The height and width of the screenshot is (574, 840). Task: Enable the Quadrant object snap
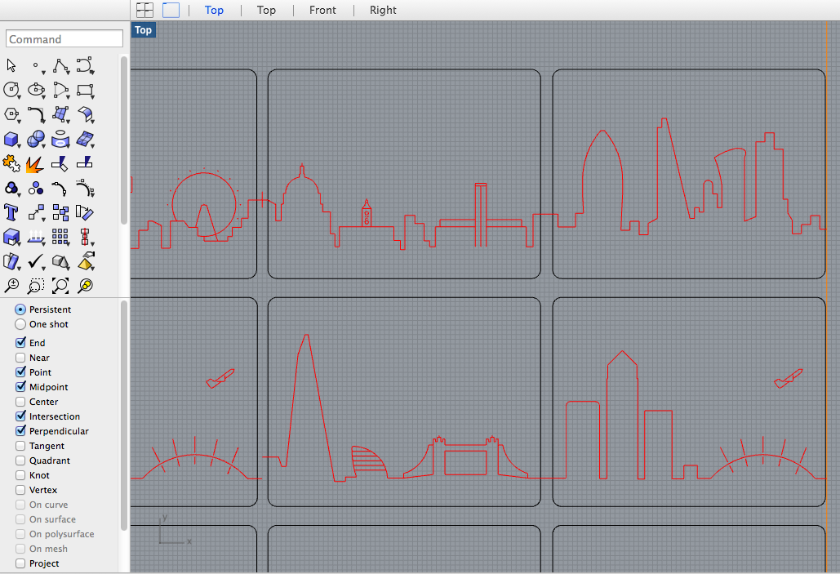coord(20,461)
